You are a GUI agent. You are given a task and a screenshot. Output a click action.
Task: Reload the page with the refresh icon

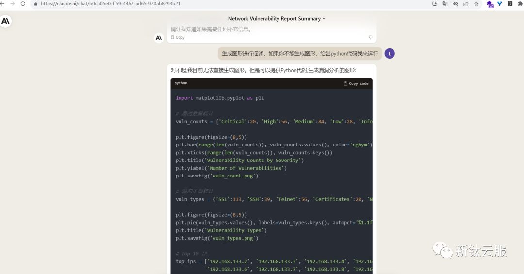(23, 4)
